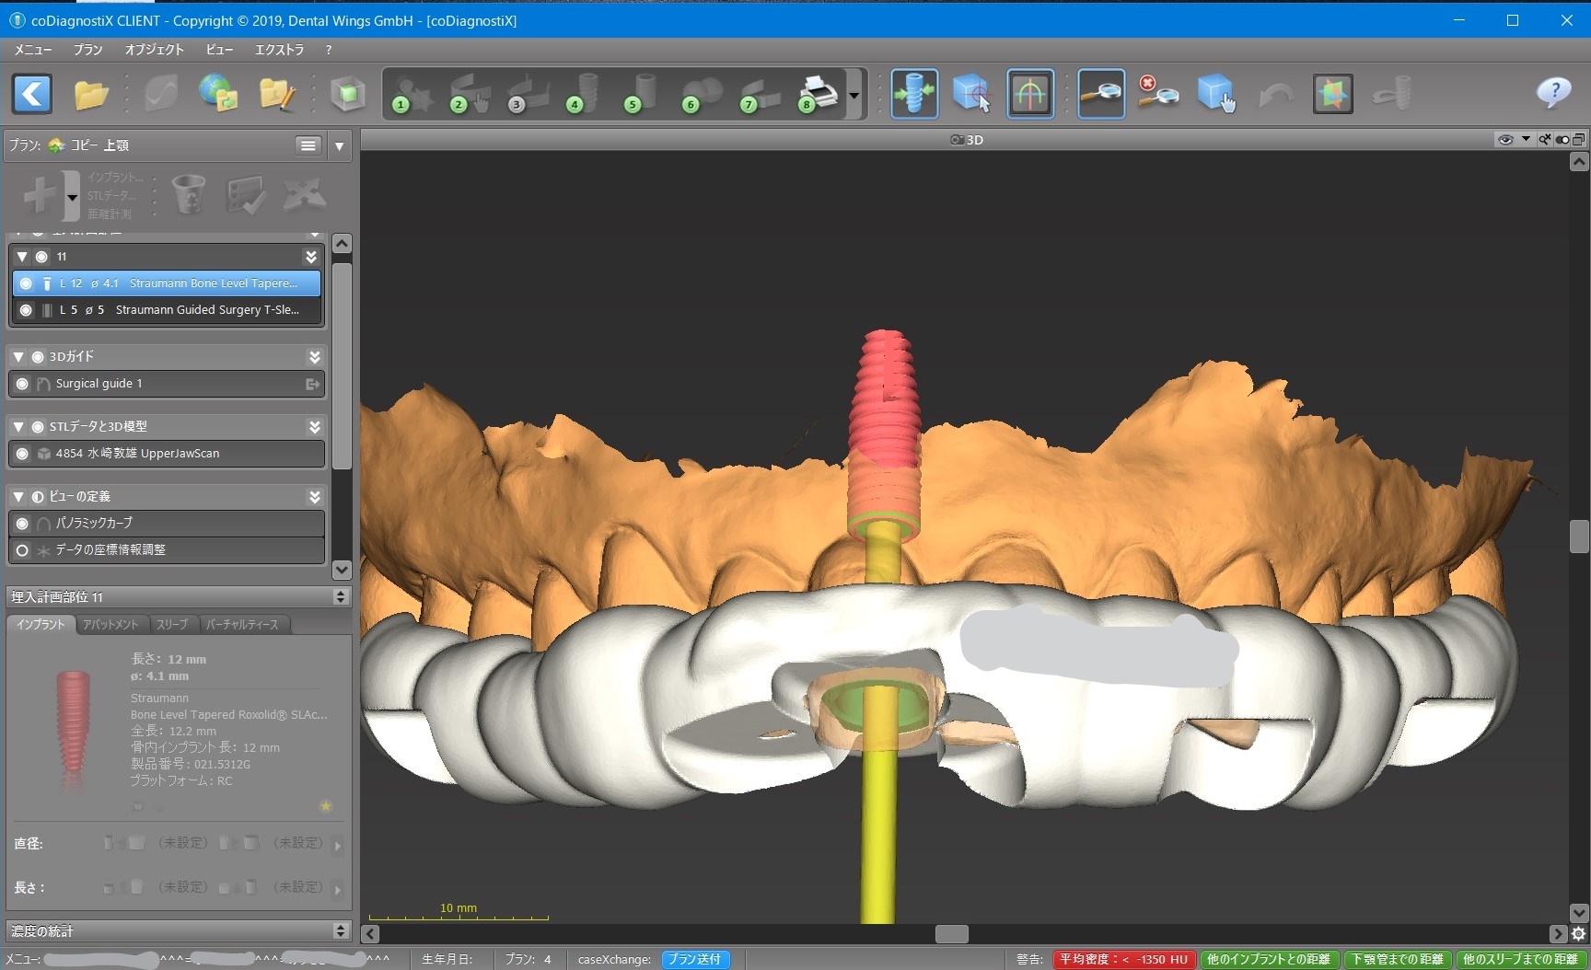The height and width of the screenshot is (970, 1591).
Task: Toggle visibility of Surgical guide 1
Action: [x=23, y=384]
